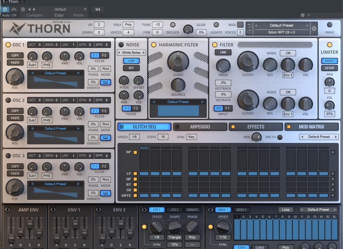Image resolution: width=343 pixels, height=249 pixels.
Task: Click the redo arrow icon
Action: 249,32
